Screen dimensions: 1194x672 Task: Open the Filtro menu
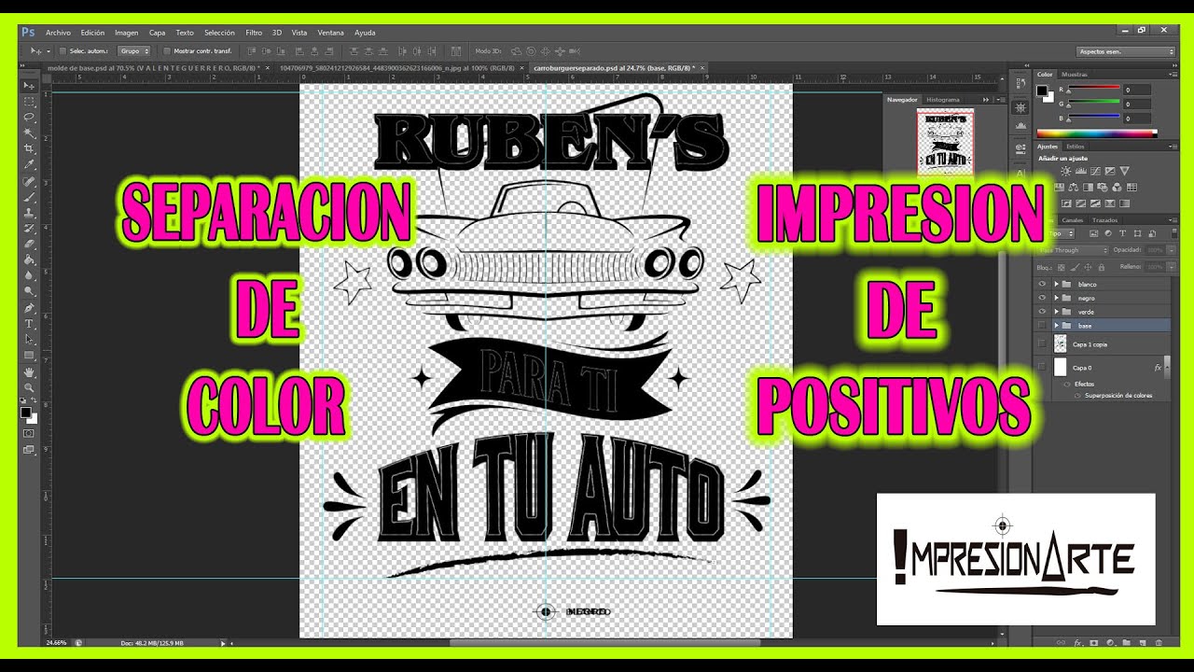tap(254, 33)
